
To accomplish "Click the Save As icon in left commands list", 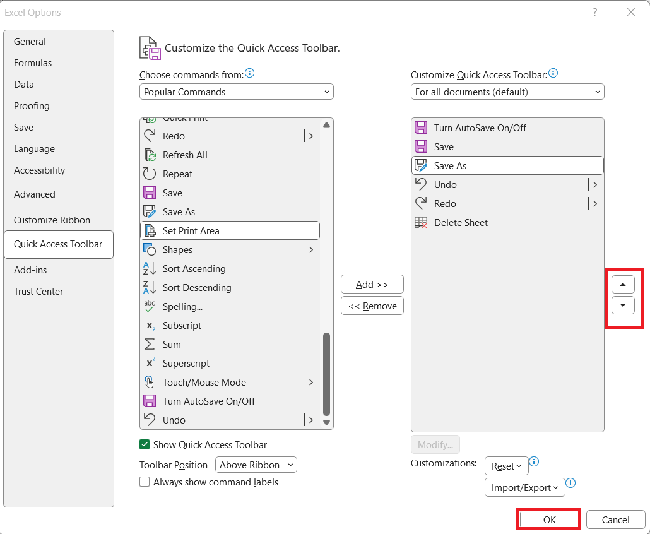I will [x=149, y=212].
